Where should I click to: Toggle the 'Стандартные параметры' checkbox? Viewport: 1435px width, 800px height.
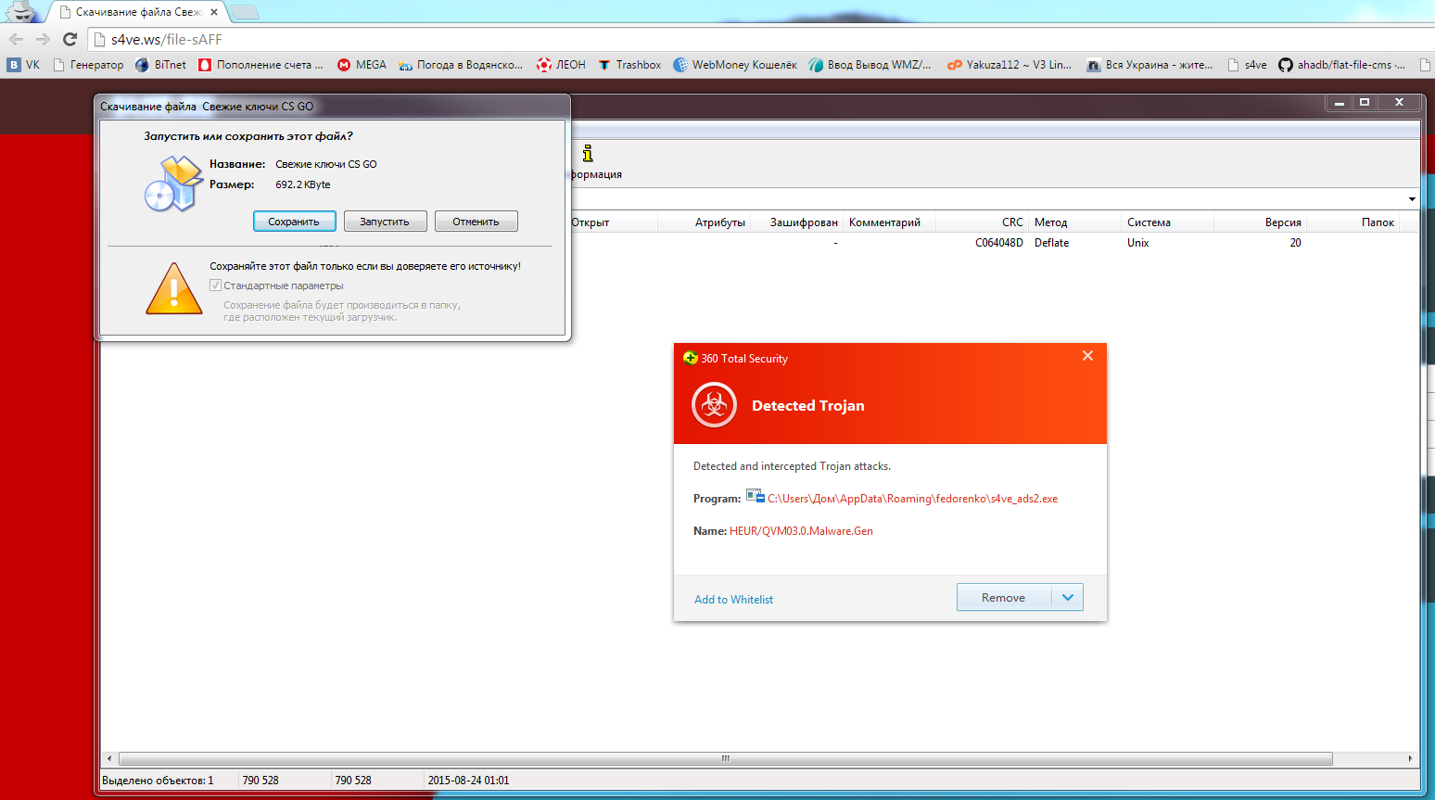click(215, 286)
